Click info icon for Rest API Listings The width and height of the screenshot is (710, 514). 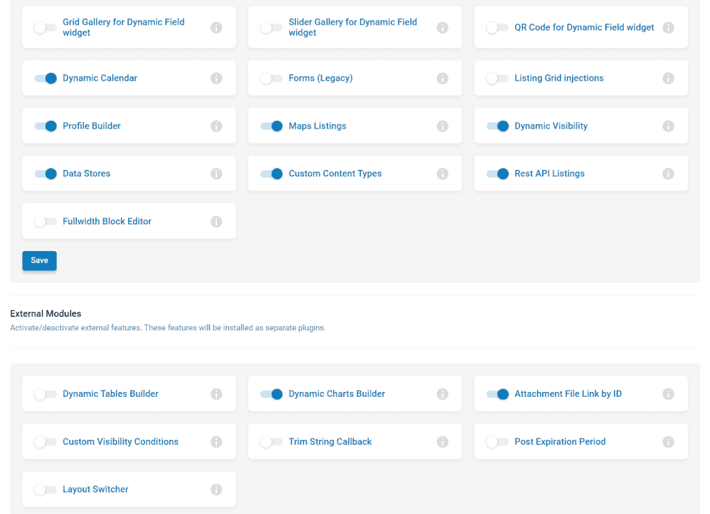668,174
